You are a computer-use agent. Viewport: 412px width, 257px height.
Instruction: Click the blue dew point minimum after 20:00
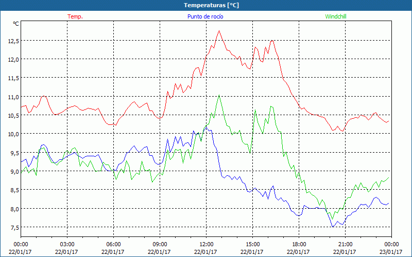pos(333,226)
